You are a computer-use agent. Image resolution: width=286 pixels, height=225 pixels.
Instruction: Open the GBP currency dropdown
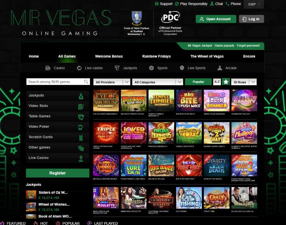(x=254, y=4)
